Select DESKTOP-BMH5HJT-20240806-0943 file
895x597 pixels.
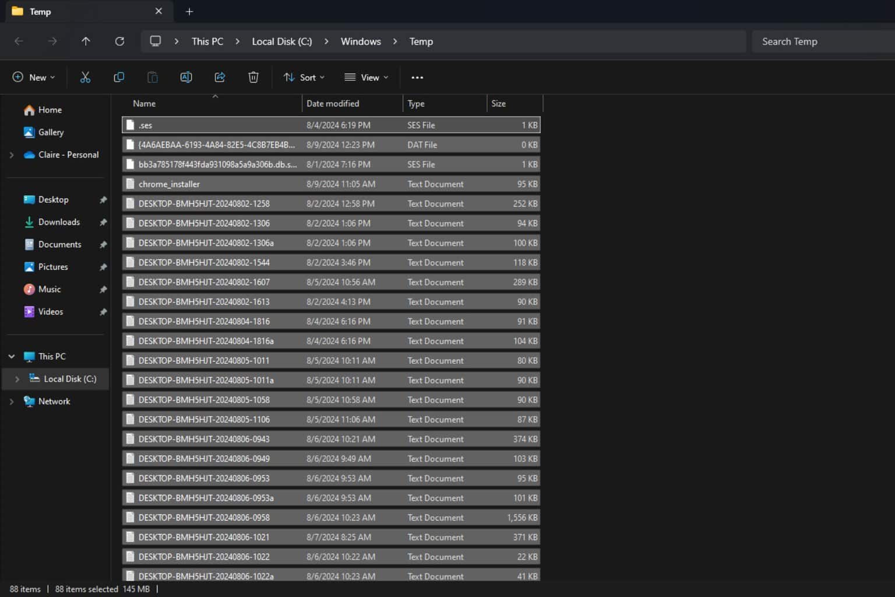point(331,439)
